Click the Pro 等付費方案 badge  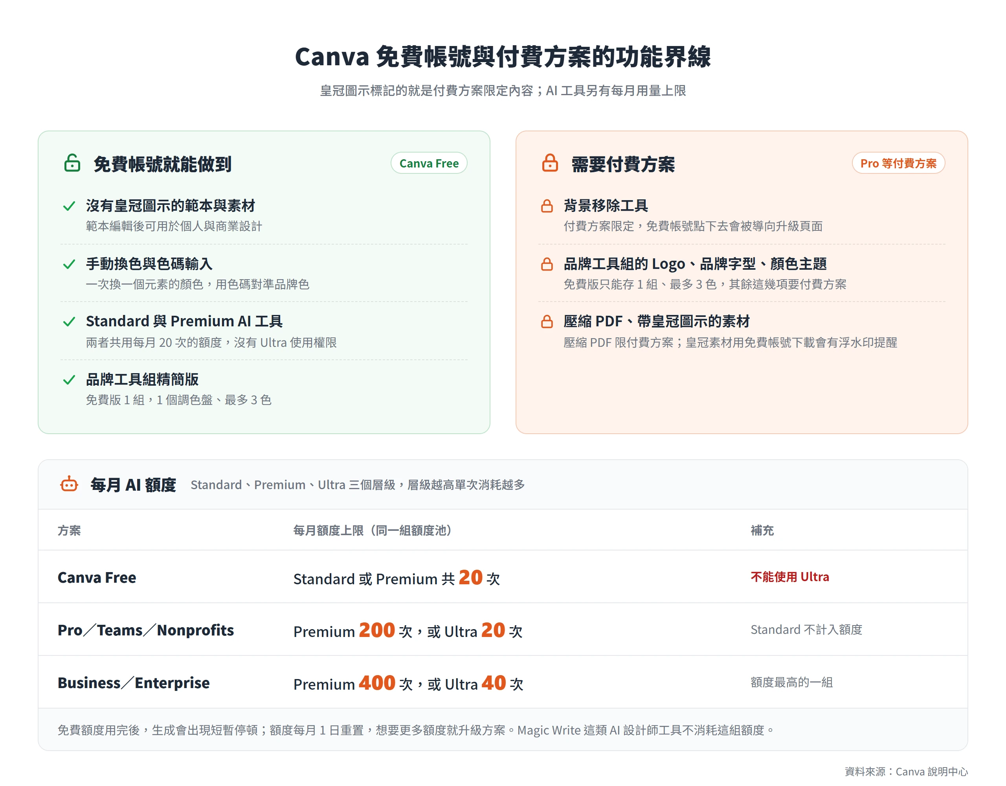(898, 163)
